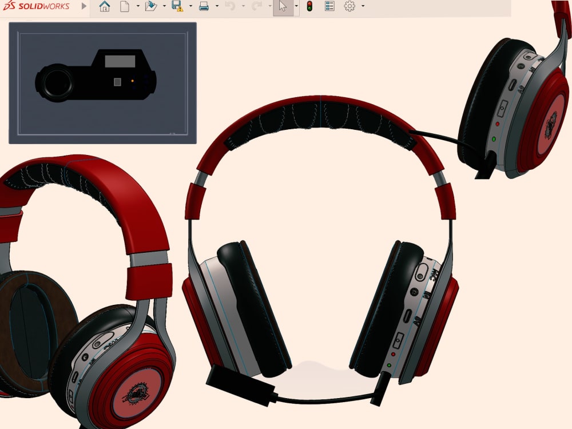Click the SolidWorks logo
Image resolution: width=572 pixels, height=429 pixels.
click(35, 6)
